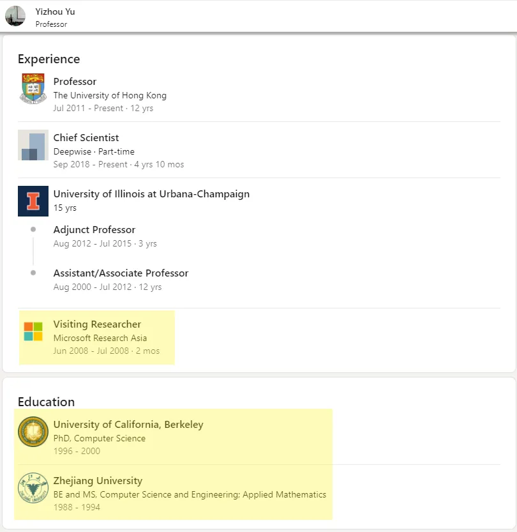Click the Yizhou Yu name header

(x=55, y=11)
